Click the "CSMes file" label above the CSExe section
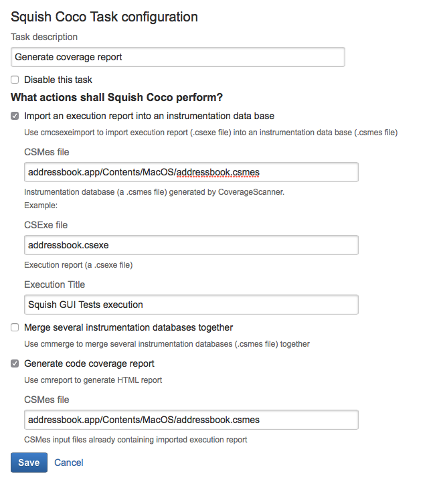Viewport: 443px width, 492px height. [46, 152]
